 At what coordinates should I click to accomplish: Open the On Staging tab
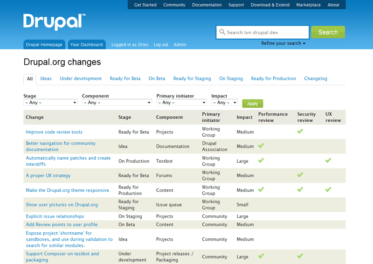[x=231, y=78]
